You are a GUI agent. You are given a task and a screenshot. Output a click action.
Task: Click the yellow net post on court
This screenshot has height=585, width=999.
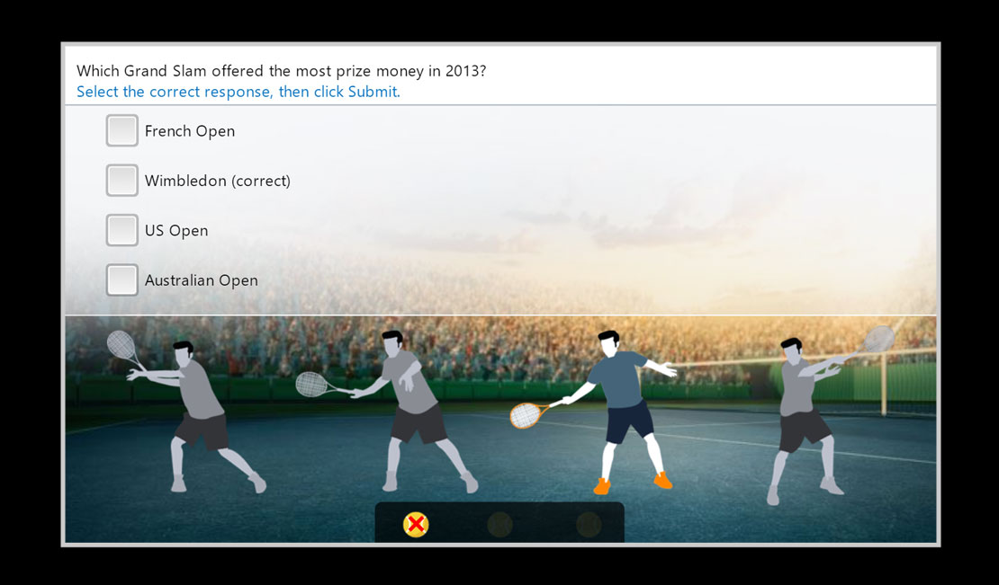886,382
